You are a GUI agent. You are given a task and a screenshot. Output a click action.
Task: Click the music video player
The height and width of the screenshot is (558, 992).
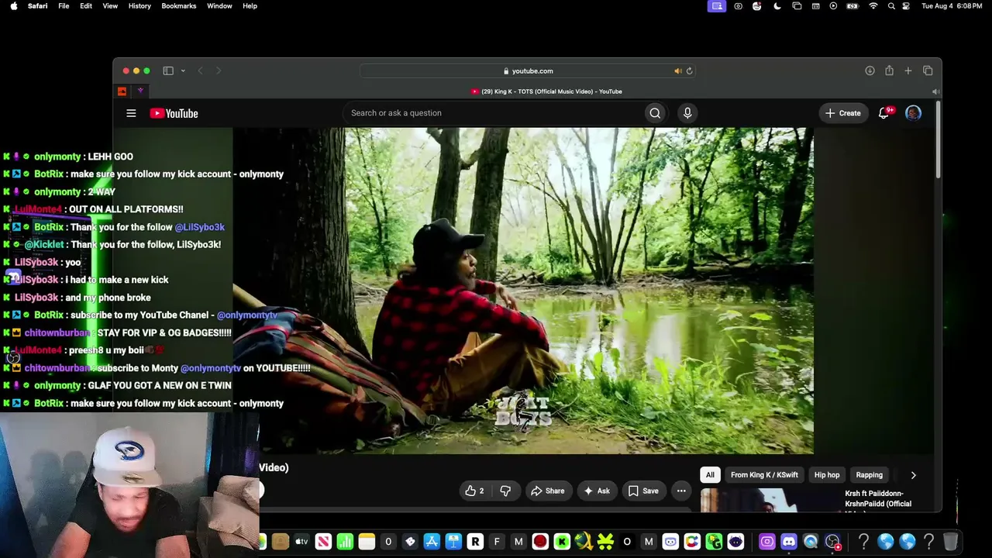(523, 291)
